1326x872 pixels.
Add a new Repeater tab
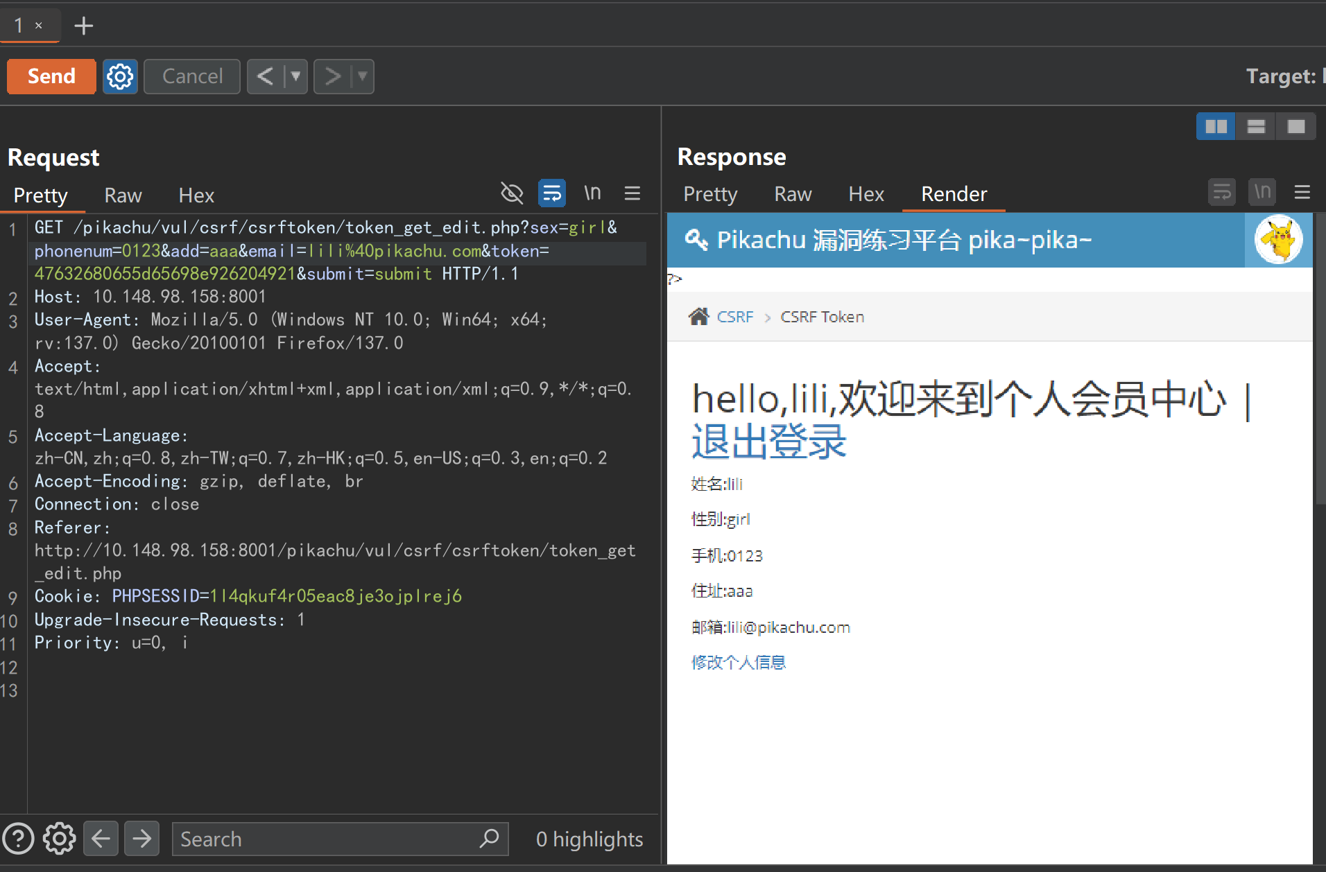(84, 26)
